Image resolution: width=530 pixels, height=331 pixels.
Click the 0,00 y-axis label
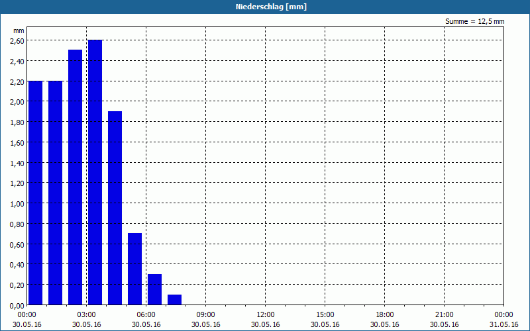pos(17,306)
